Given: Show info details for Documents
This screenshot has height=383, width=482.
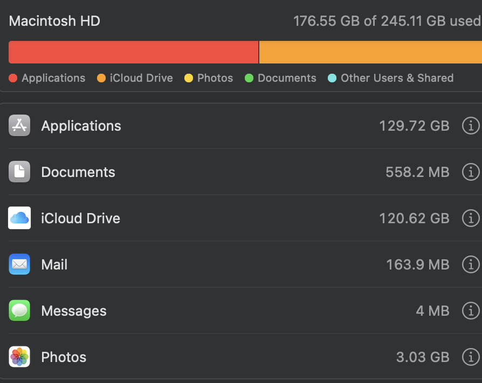Looking at the screenshot, I should [x=471, y=172].
